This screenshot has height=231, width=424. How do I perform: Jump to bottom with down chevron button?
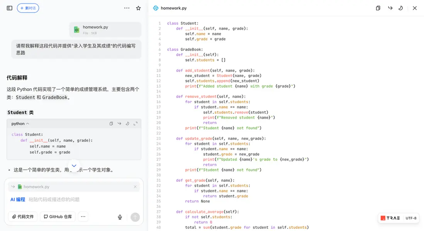tap(74, 166)
